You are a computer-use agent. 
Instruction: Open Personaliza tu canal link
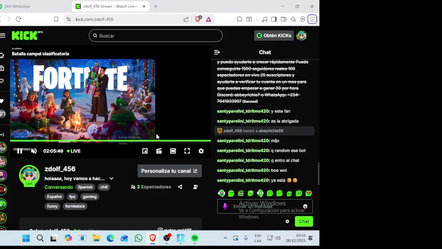coord(170,171)
